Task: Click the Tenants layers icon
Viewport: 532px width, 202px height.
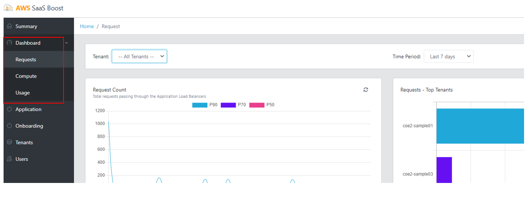Action: (10, 142)
